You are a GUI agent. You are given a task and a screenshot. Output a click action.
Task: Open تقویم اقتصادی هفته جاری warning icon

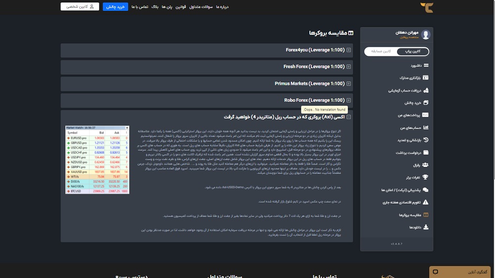(426, 202)
